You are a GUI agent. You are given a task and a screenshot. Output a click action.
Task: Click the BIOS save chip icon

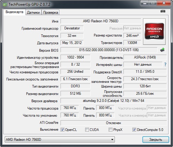click(x=162, y=50)
